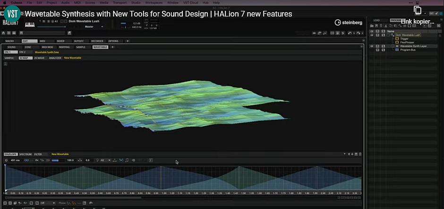Click the trash icon right of envelope tabs
Screen dimensions: 444x209
[360, 154]
